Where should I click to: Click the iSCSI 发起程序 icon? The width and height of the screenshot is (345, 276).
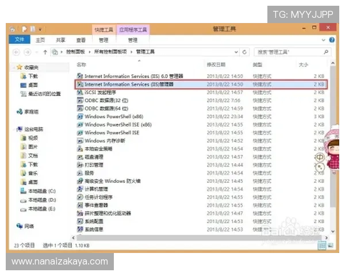80,92
